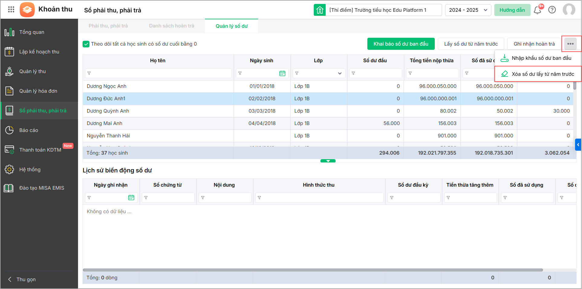
Task: Click the three-dots more options button
Action: click(571, 44)
